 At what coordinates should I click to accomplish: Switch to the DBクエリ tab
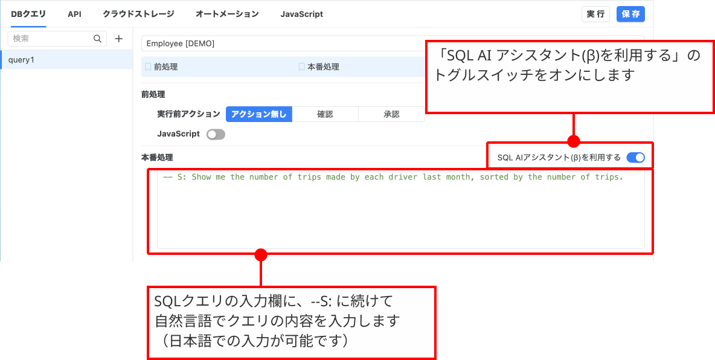coord(28,14)
